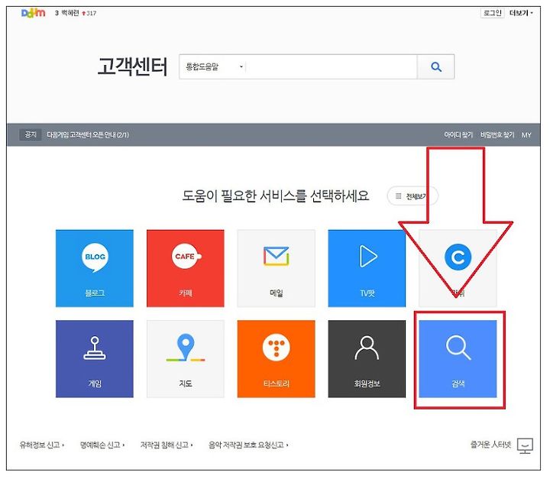Open the Member info (회원정보) tile
The image size is (550, 479).
[367, 358]
